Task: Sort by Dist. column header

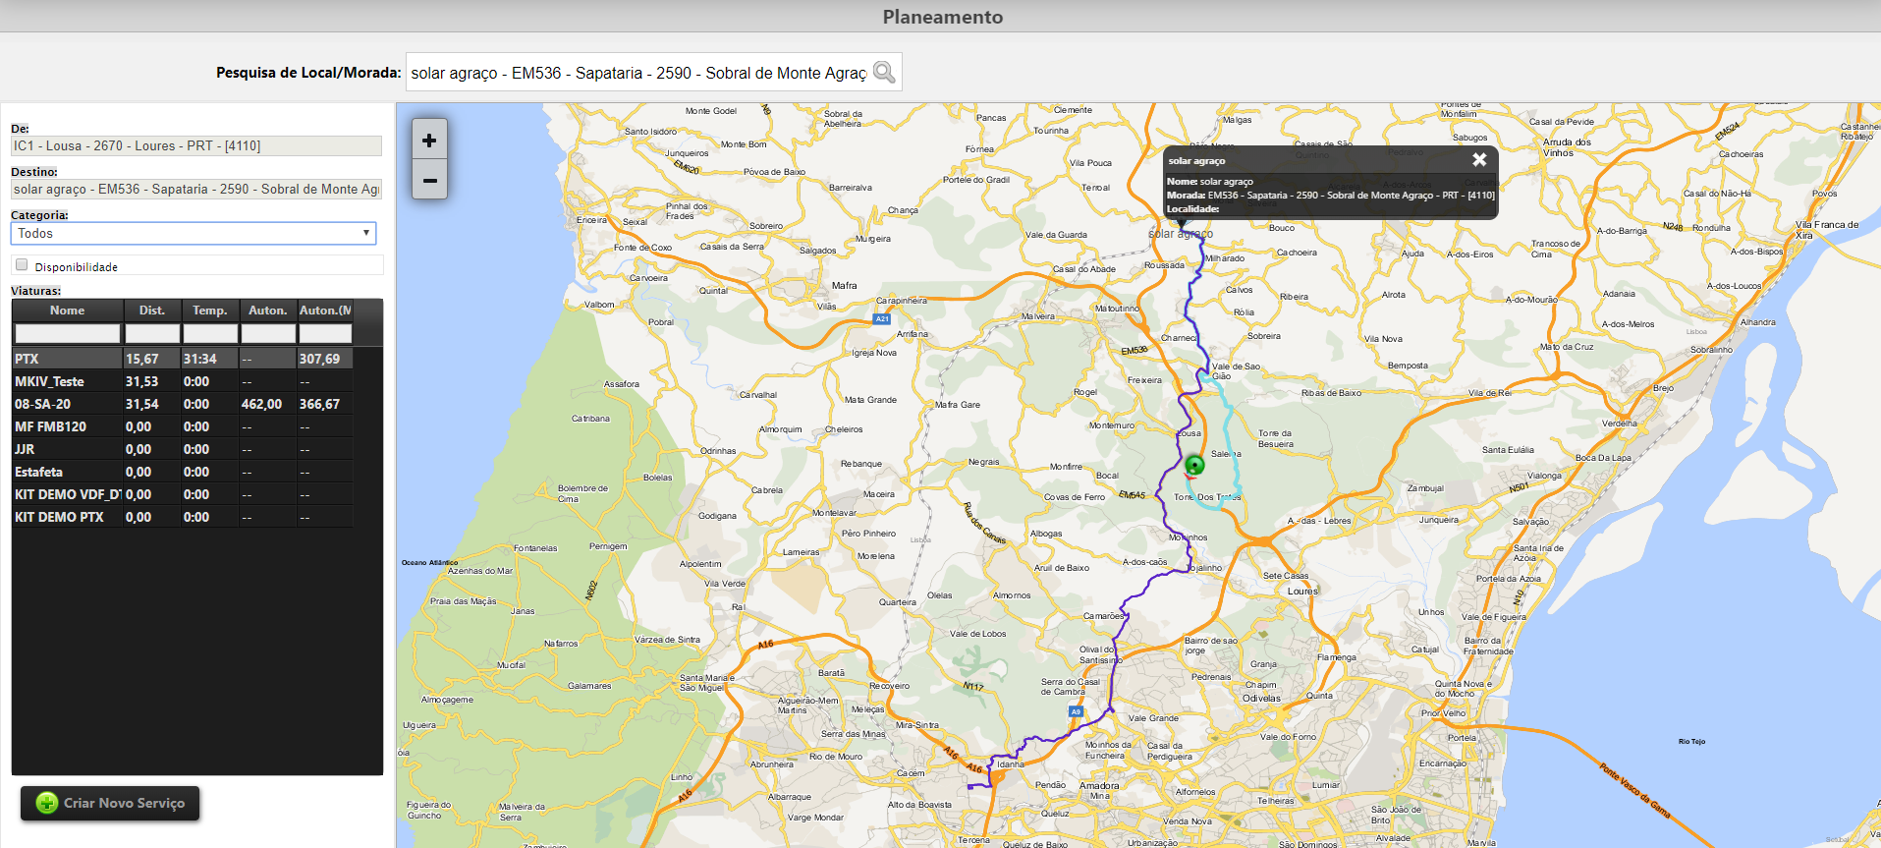Action: point(152,311)
